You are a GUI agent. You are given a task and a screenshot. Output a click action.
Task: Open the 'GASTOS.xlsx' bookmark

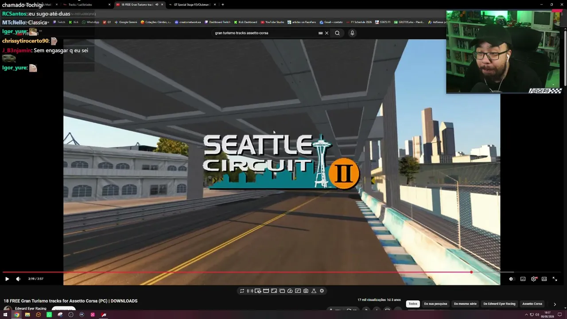410,22
